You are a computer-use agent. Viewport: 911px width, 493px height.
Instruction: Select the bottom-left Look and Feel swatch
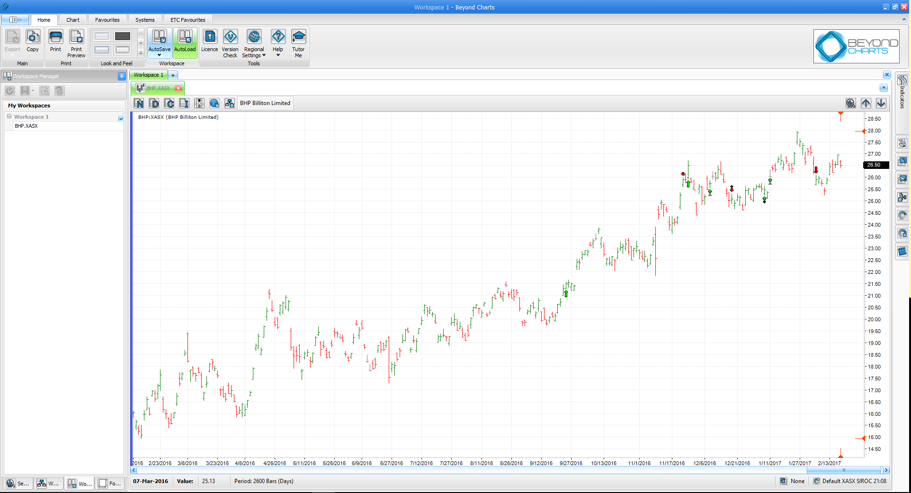pos(102,50)
